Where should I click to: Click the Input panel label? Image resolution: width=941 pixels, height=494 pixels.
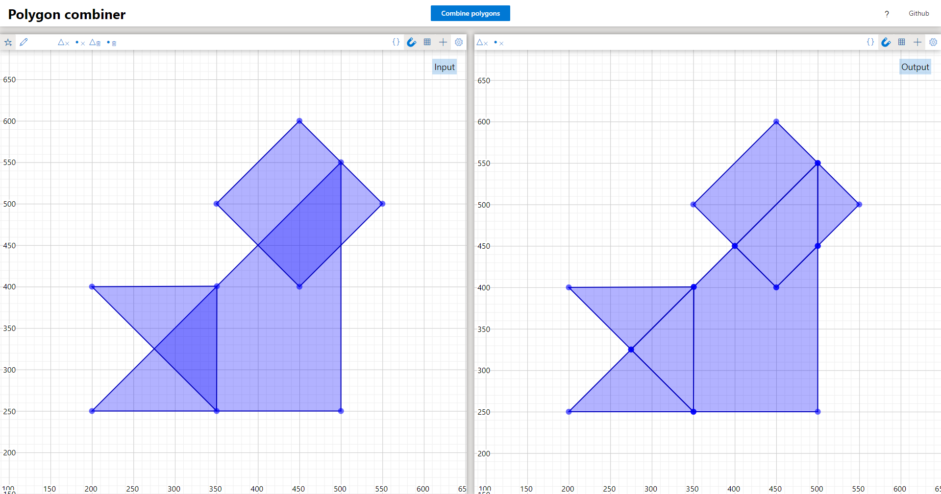point(445,67)
